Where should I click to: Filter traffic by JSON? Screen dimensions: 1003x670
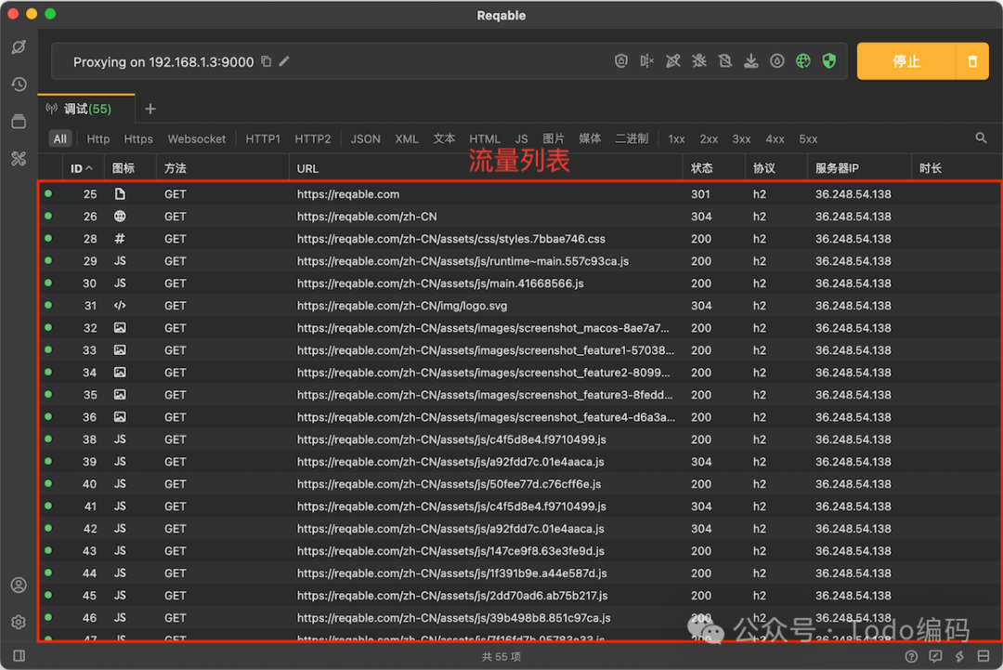(x=365, y=138)
